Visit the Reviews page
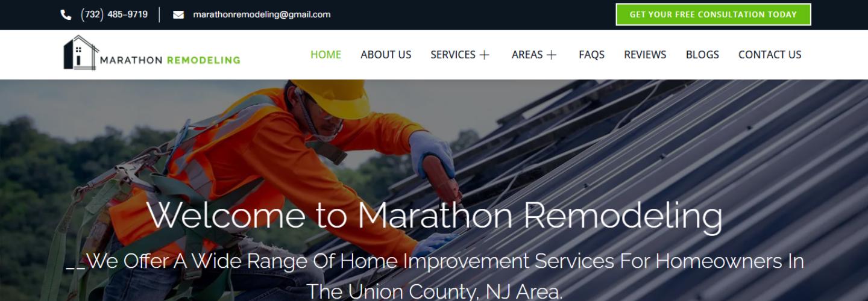Screen dimensions: 868x301 point(645,55)
